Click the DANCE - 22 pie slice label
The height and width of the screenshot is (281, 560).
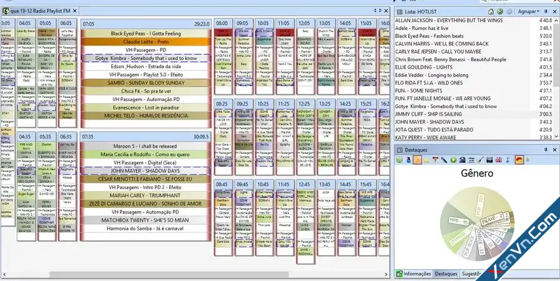[x=481, y=242]
